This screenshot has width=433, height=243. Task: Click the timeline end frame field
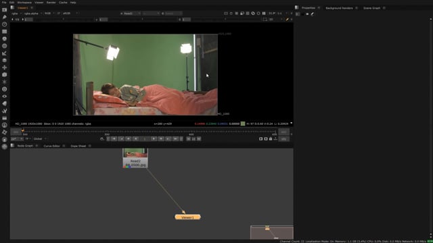[x=283, y=132]
